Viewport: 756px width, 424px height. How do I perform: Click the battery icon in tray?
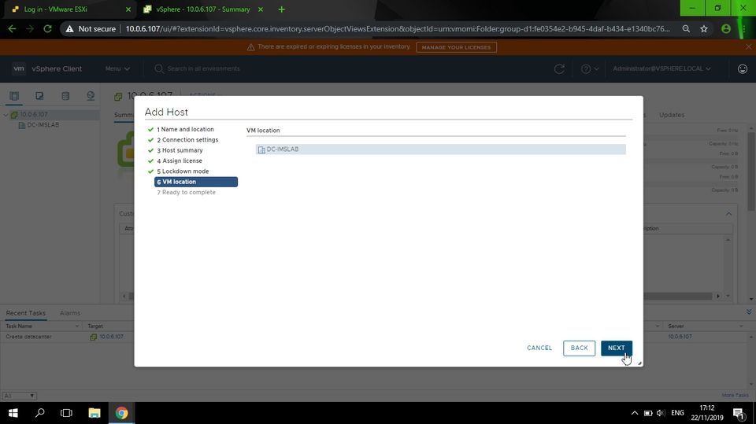[x=648, y=413]
